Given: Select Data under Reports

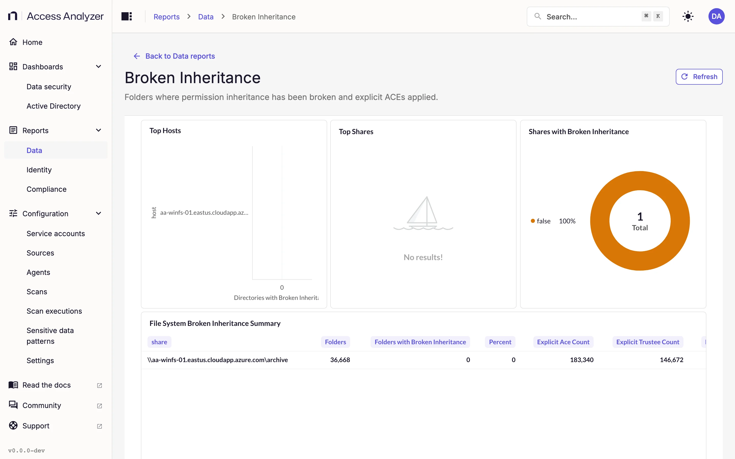Looking at the screenshot, I should click(x=56, y=150).
